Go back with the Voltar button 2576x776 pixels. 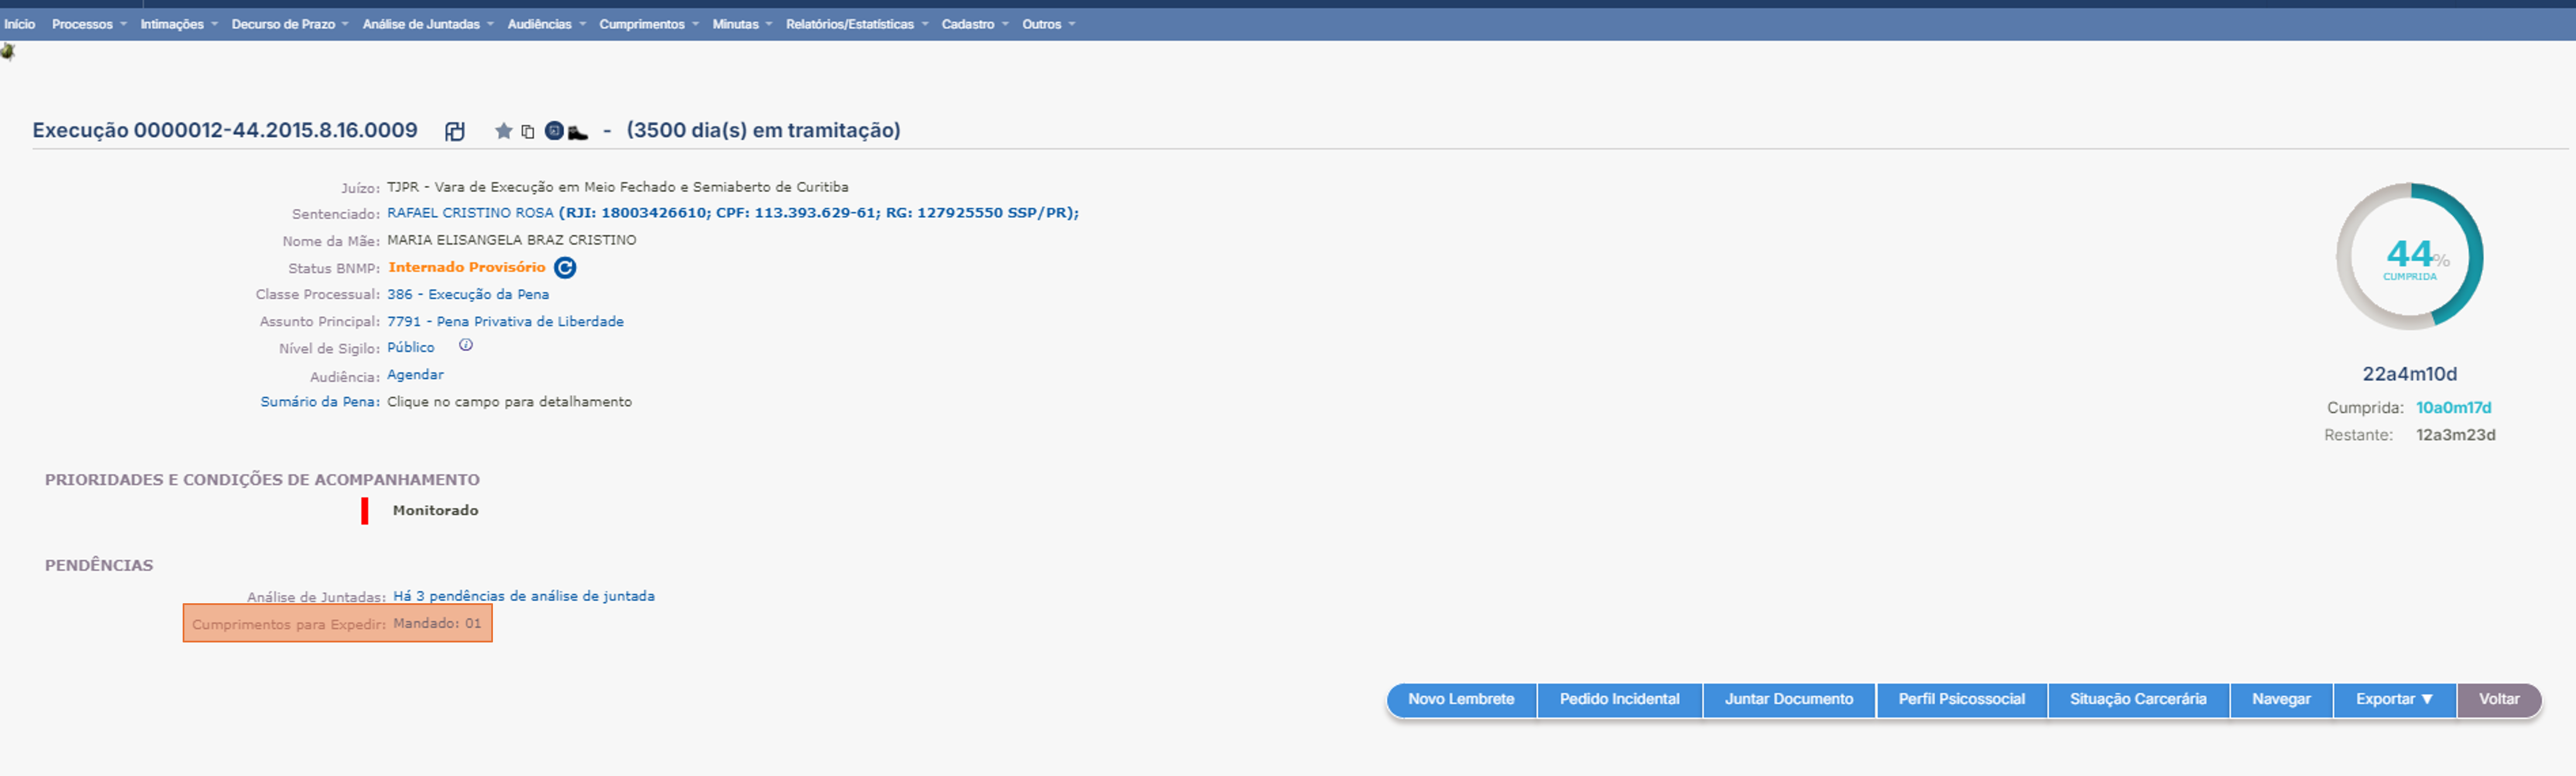(2499, 699)
